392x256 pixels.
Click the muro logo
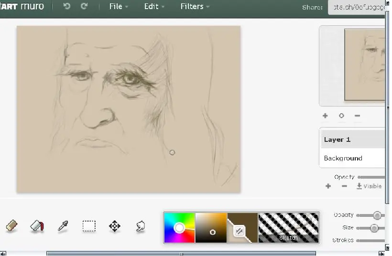[x=22, y=6]
